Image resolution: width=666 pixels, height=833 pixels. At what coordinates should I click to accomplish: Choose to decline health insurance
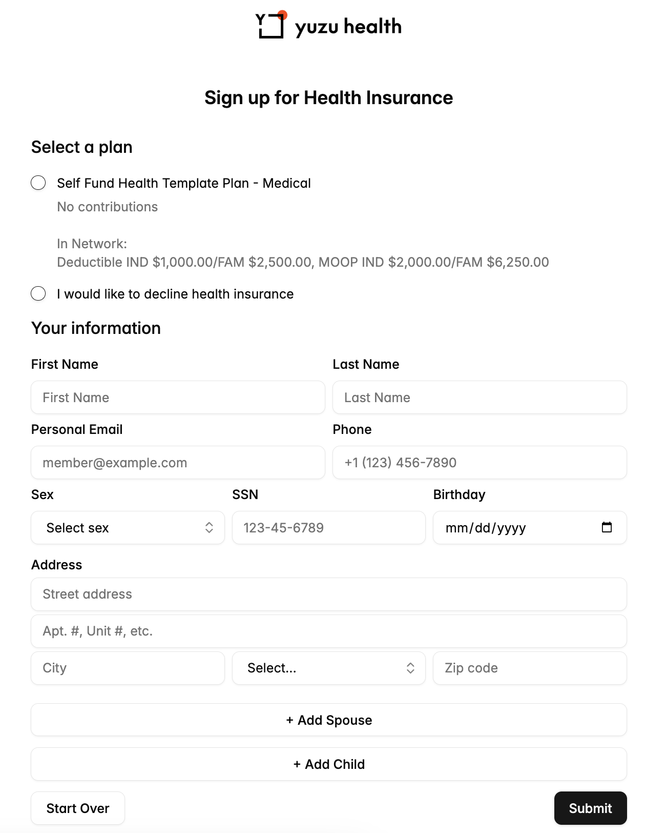click(x=38, y=294)
